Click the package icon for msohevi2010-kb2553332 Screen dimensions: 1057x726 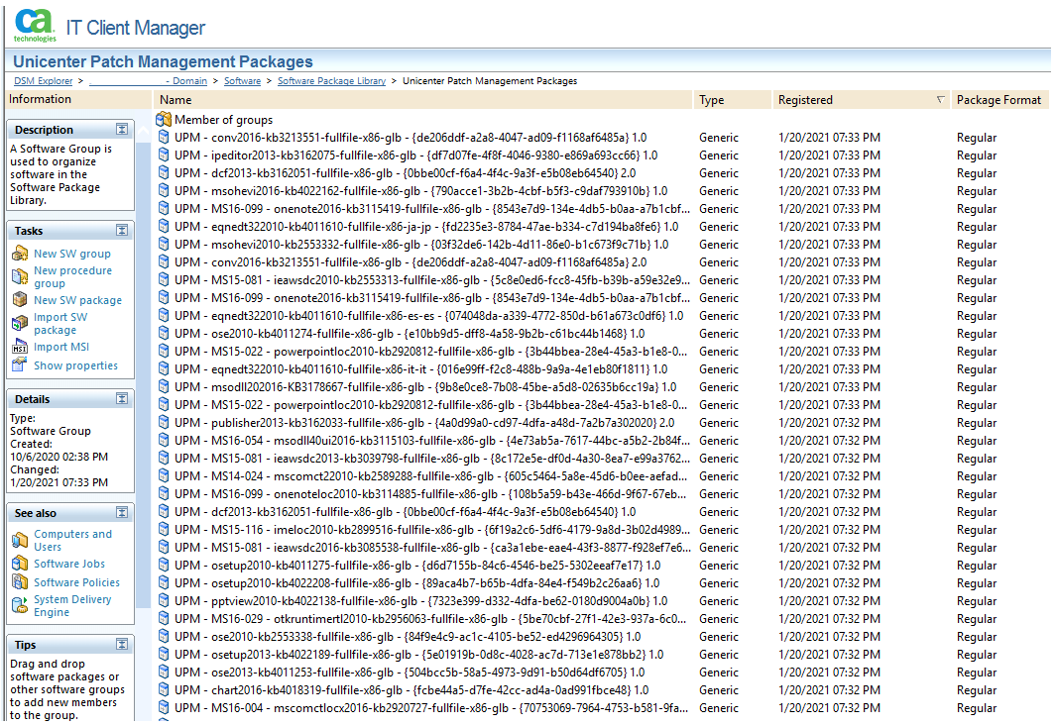[164, 244]
